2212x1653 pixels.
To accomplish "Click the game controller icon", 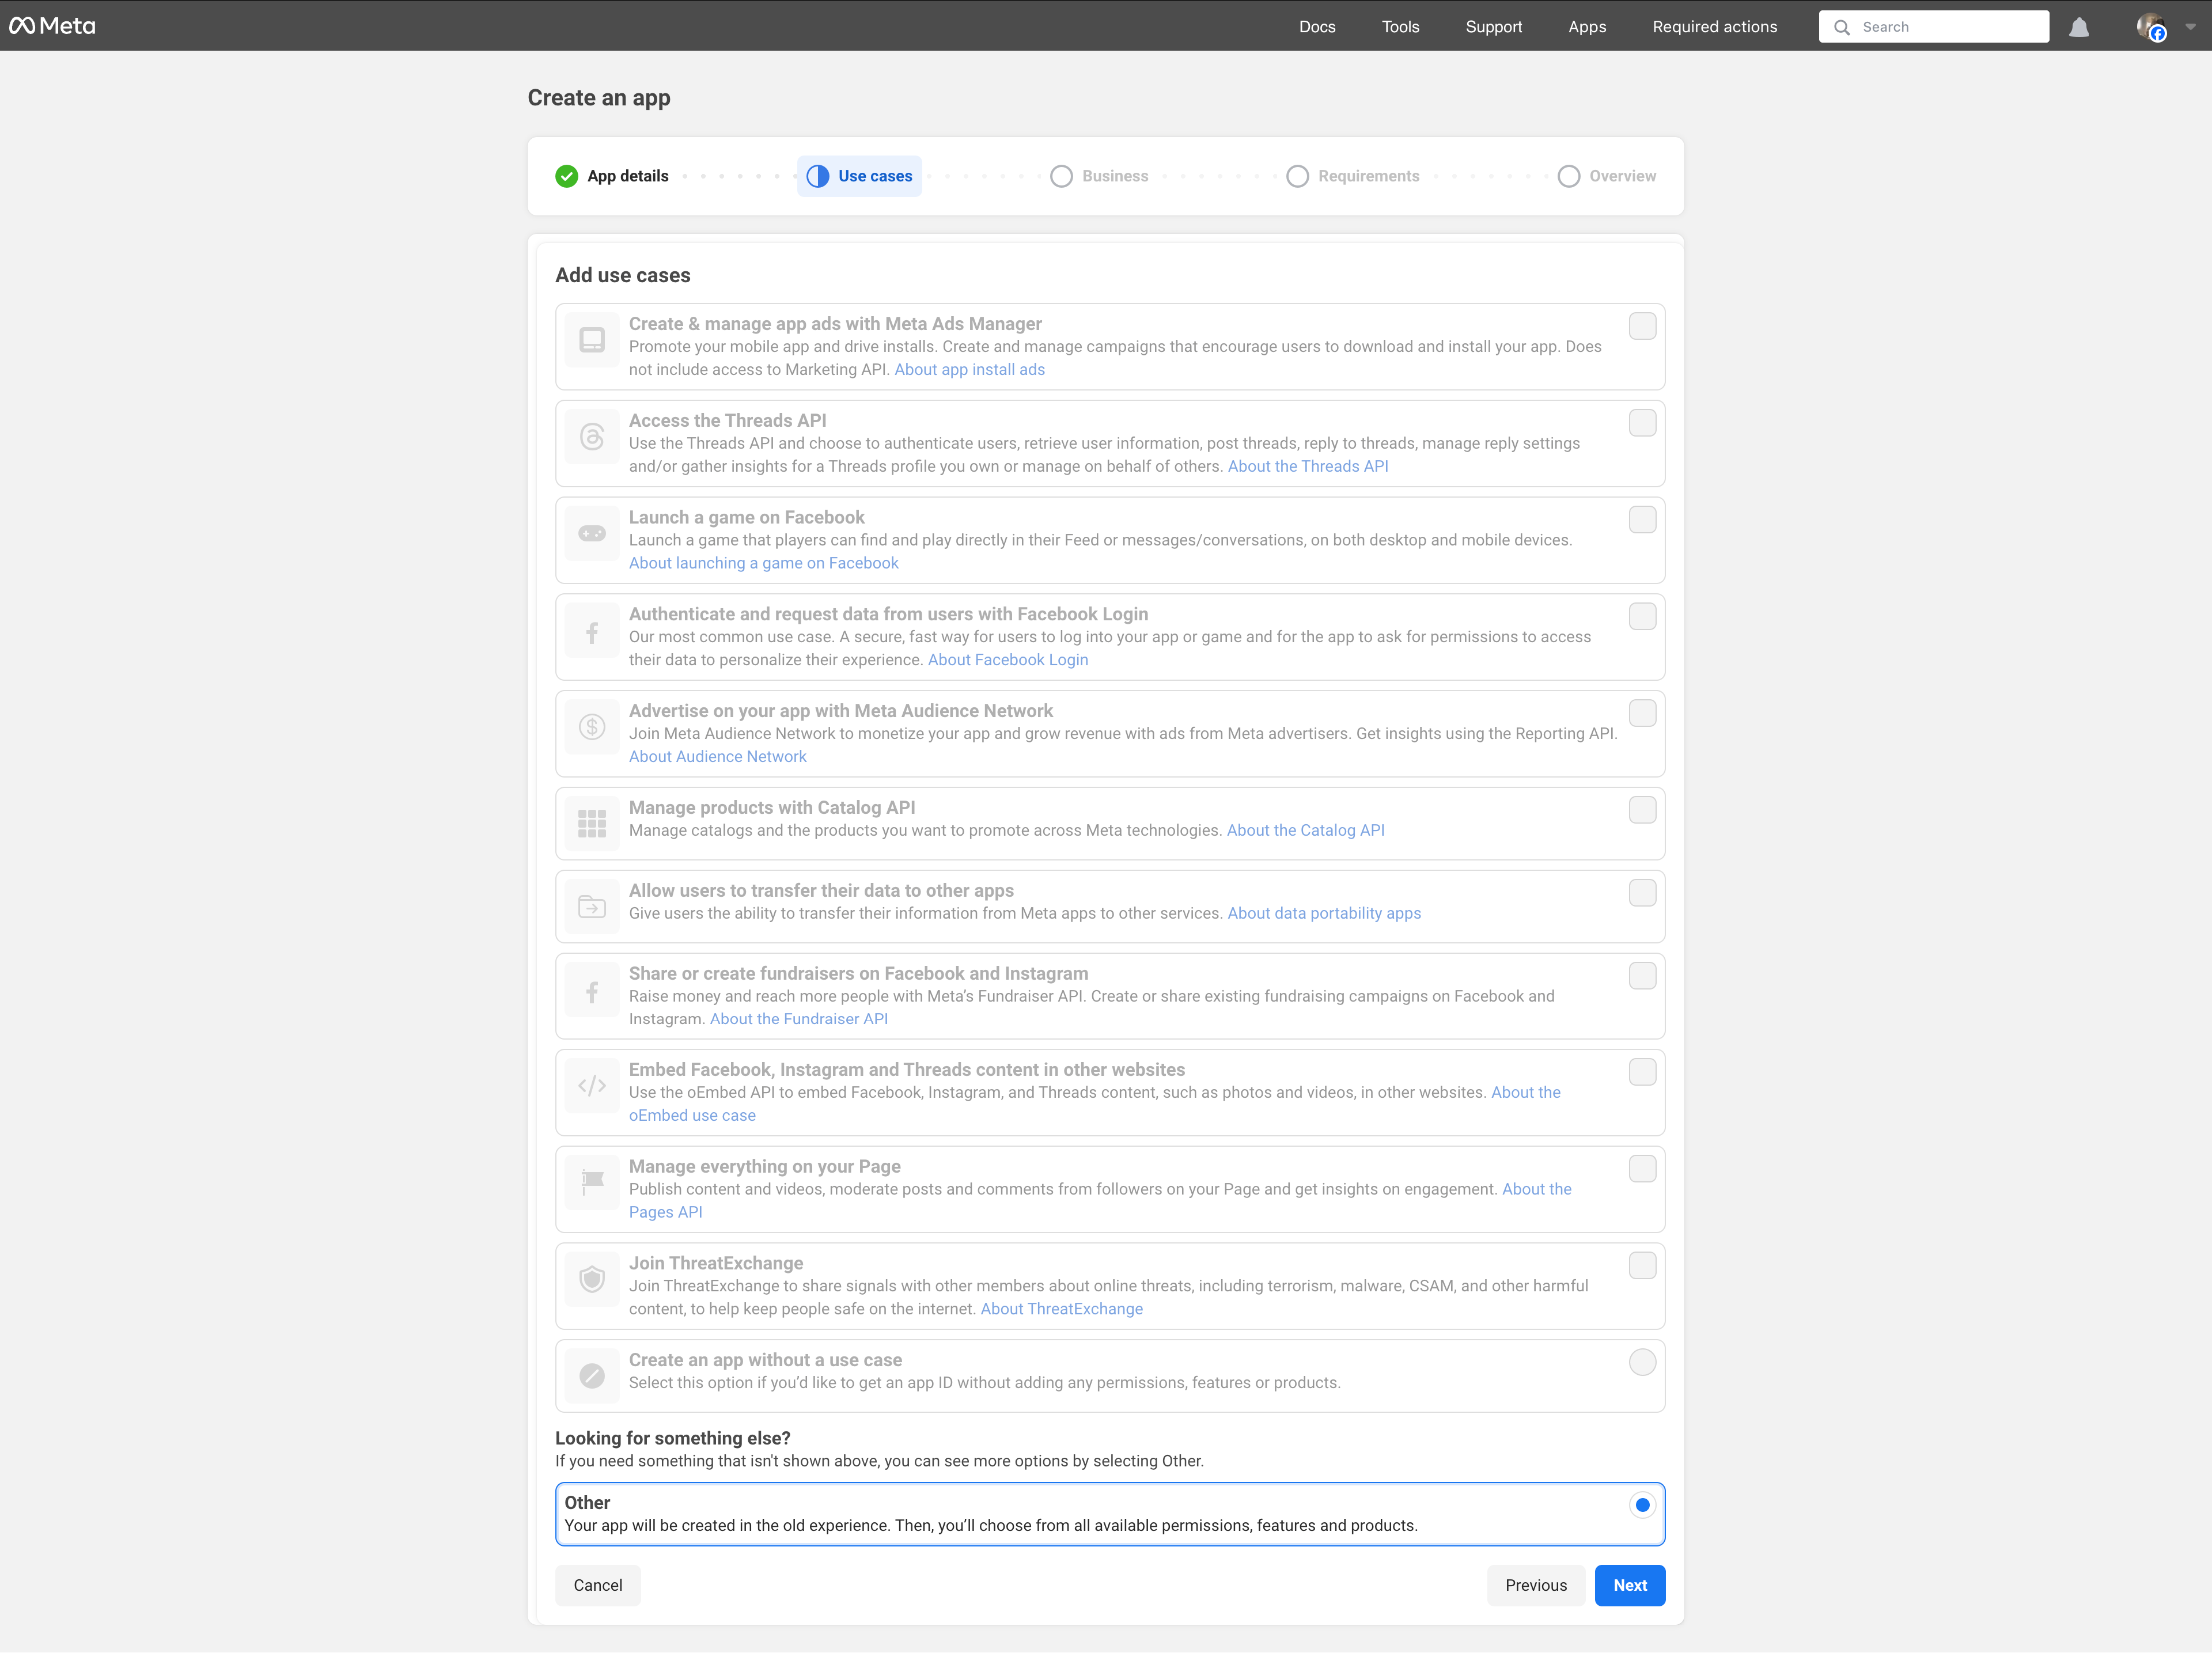I will tap(592, 534).
